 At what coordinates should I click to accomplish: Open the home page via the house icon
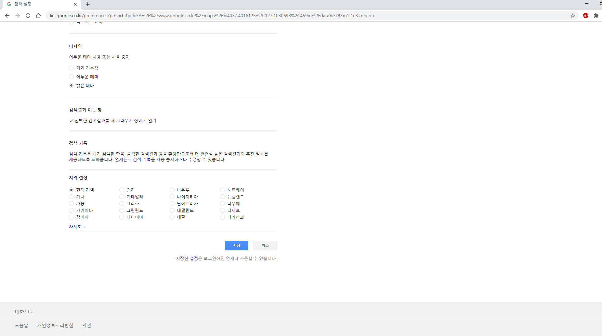coord(38,16)
